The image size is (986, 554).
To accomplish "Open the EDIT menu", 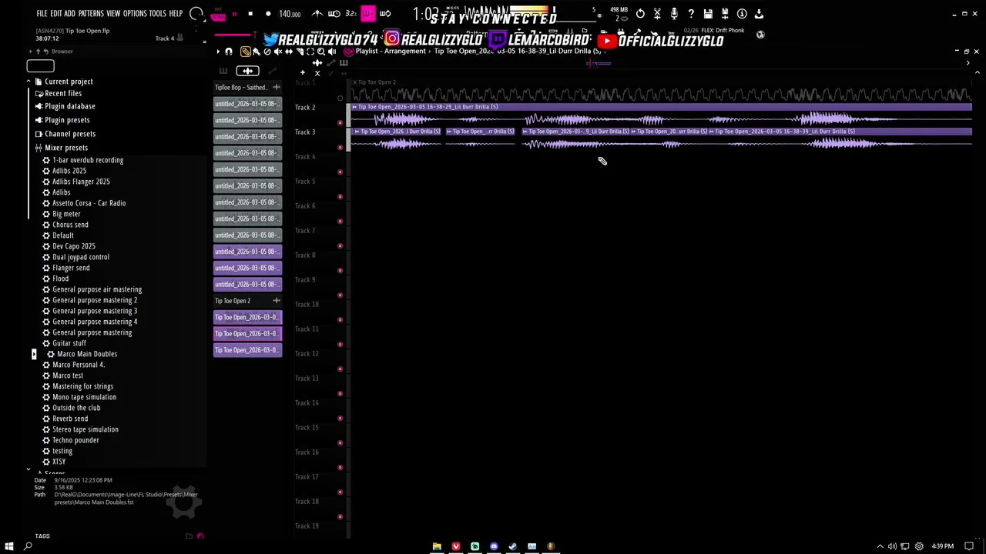I will 56,14.
